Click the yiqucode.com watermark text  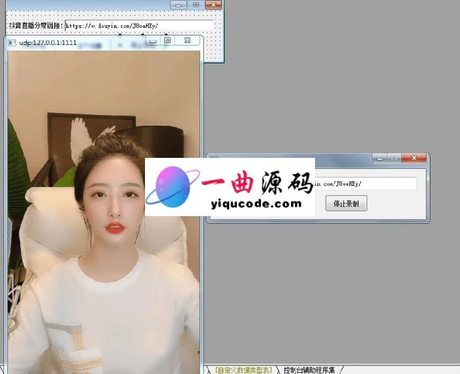[256, 204]
